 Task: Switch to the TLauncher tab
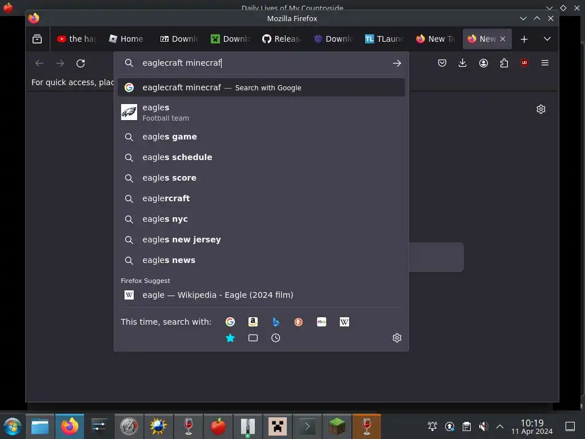point(384,39)
